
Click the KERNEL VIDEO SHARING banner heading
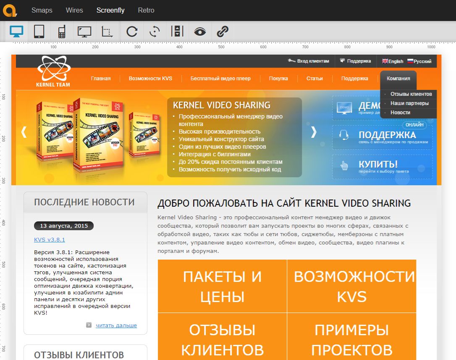[222, 105]
